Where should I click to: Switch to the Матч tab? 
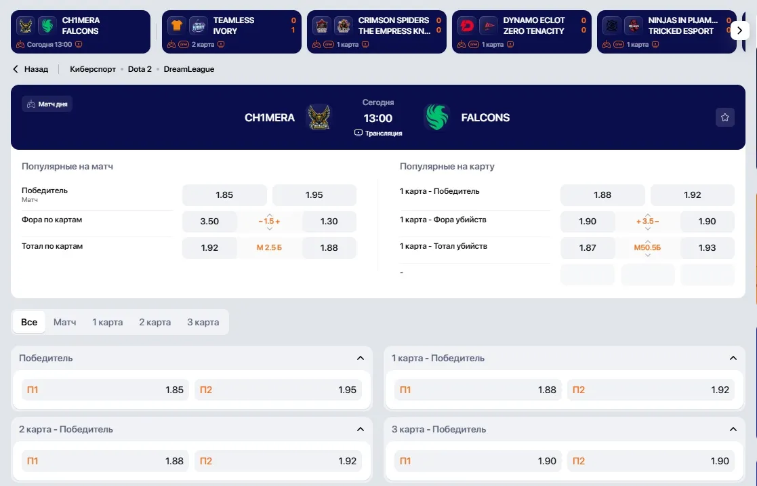pyautogui.click(x=64, y=322)
